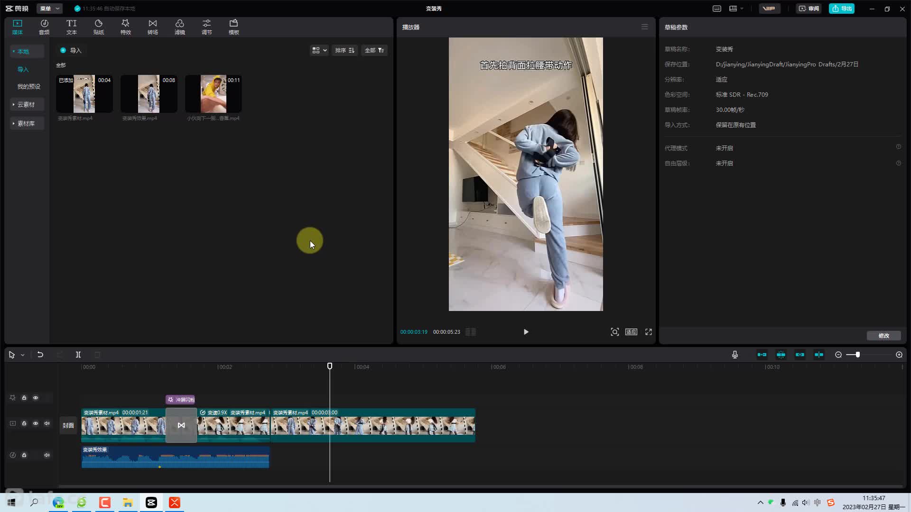Viewport: 911px width, 512px height.
Task: Open the 贴纸 (Stickers) tab
Action: point(99,27)
